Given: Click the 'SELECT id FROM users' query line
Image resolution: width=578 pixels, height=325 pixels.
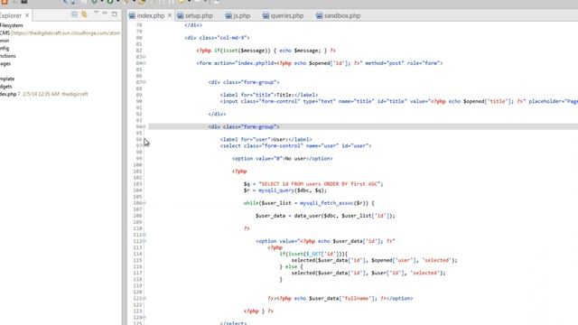Looking at the screenshot, I should (x=313, y=184).
